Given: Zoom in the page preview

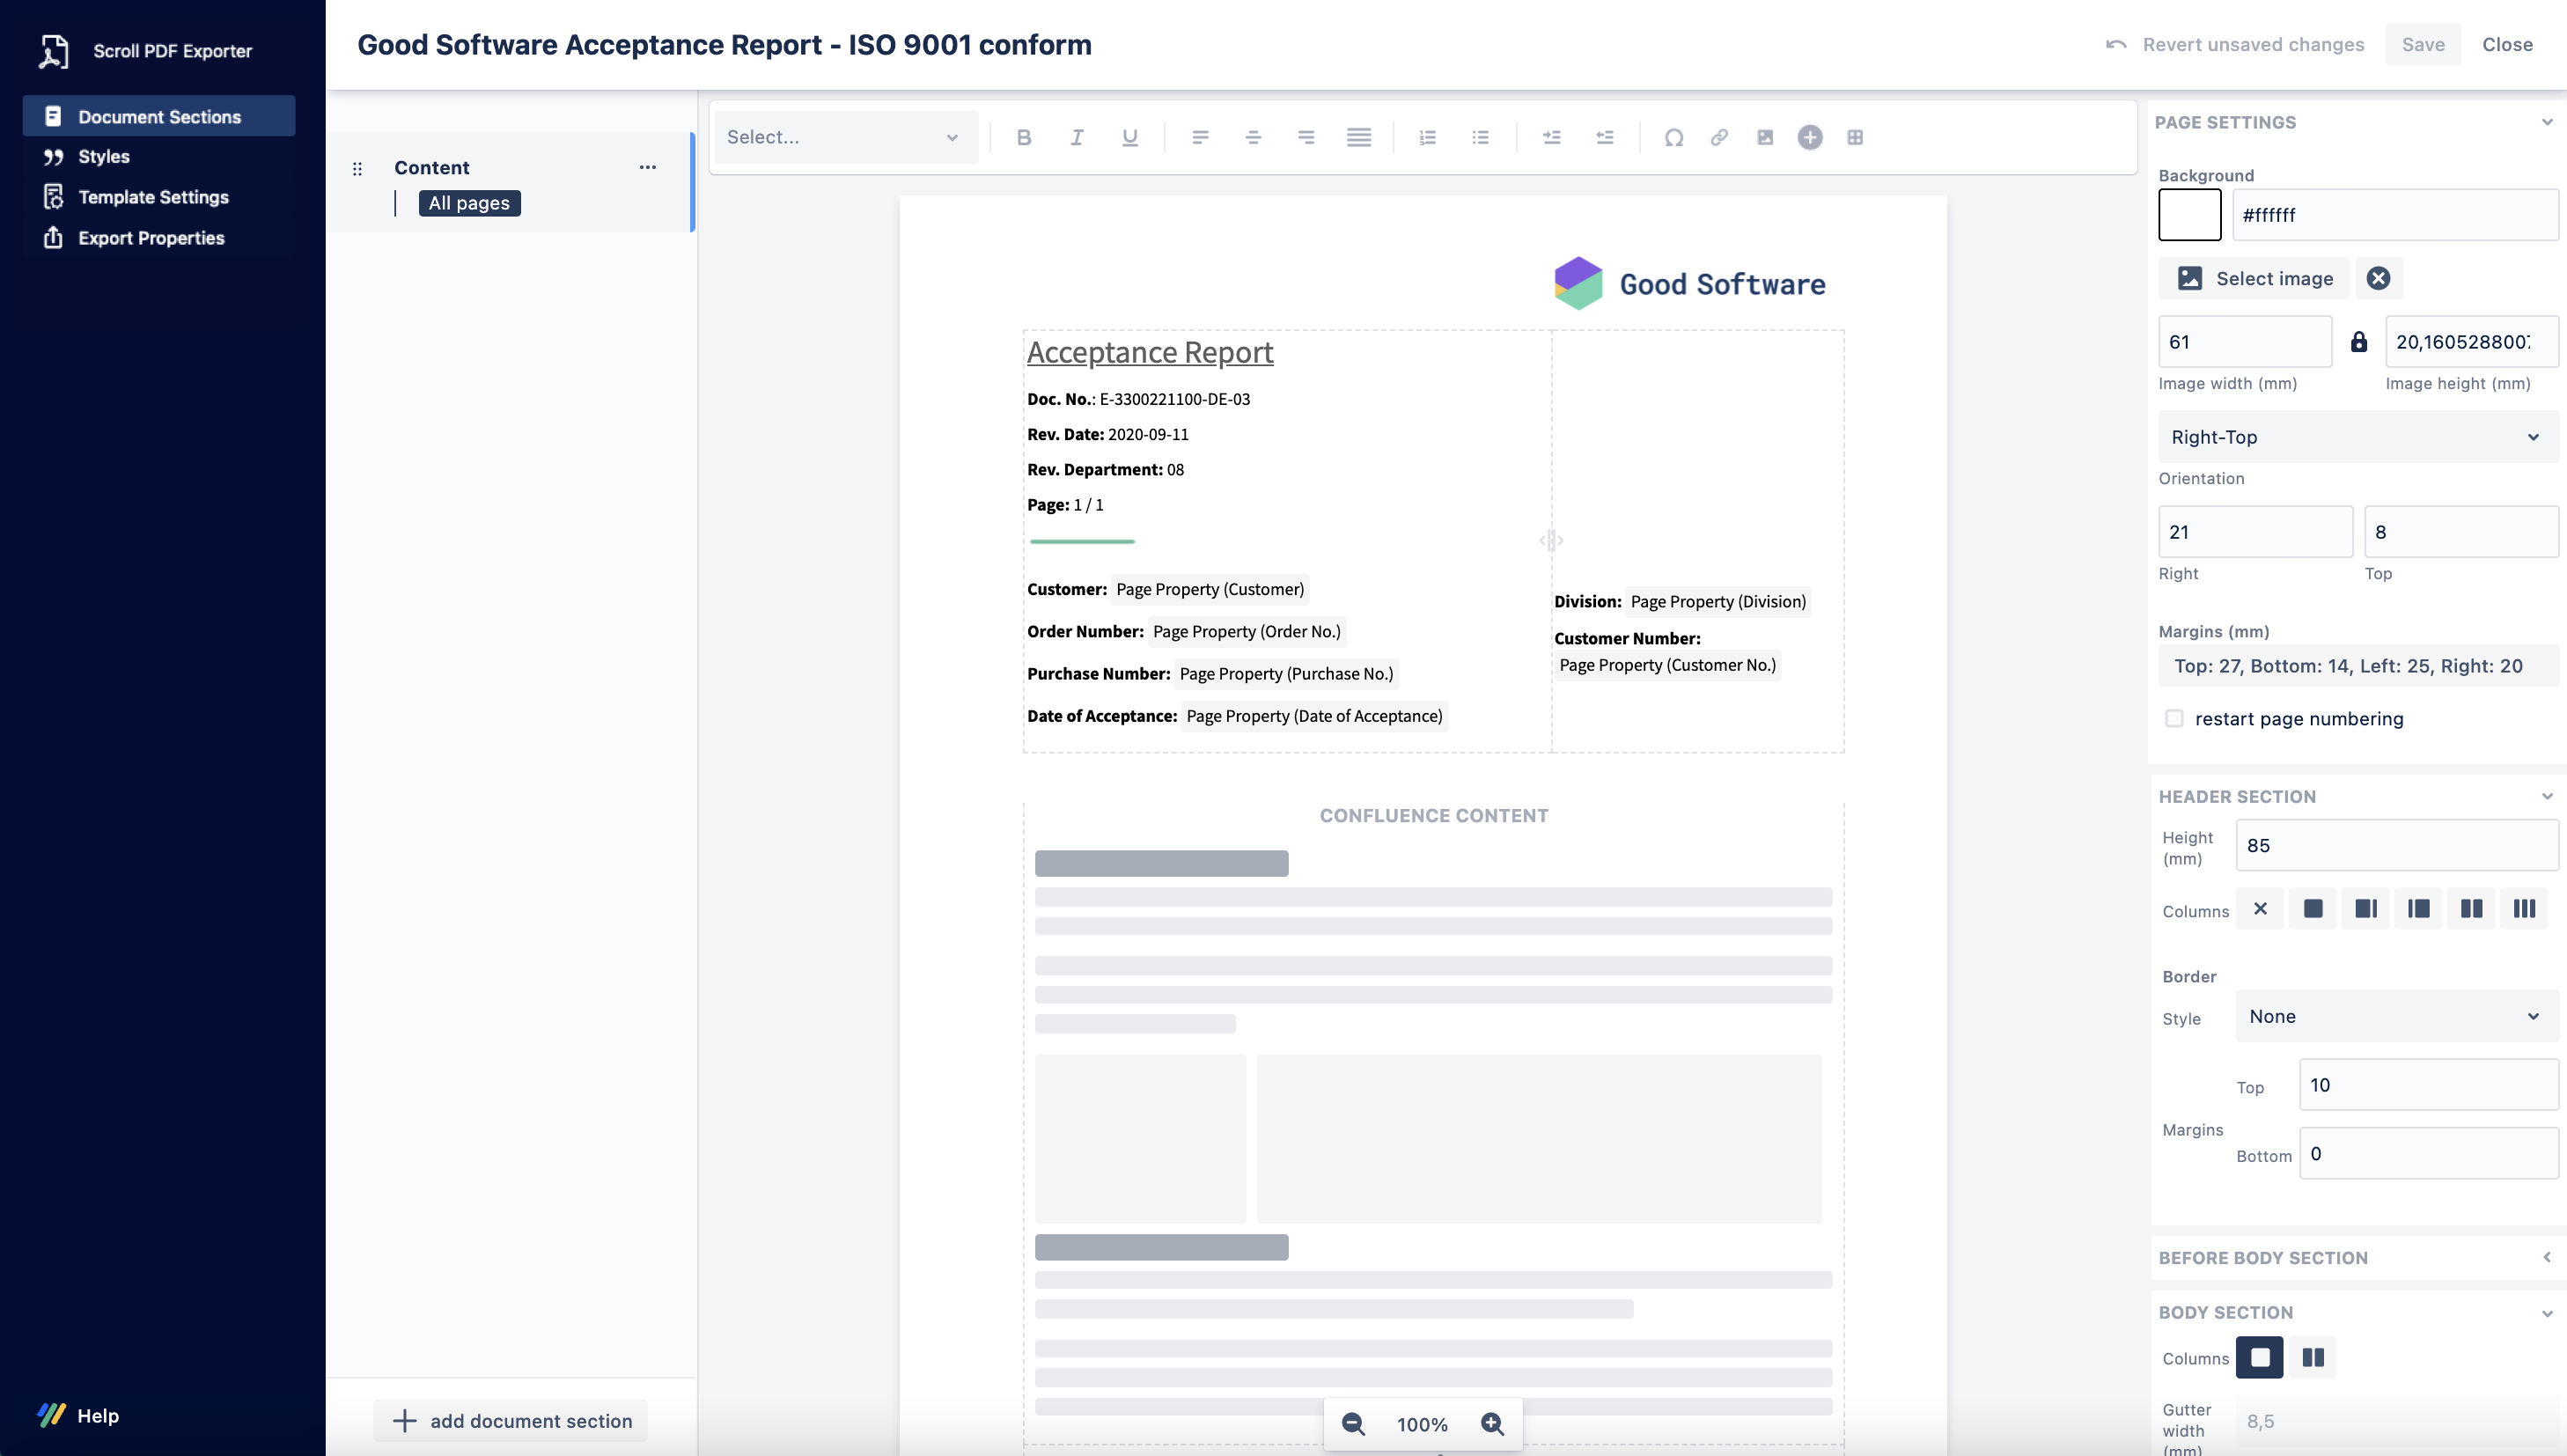Looking at the screenshot, I should pos(1492,1424).
